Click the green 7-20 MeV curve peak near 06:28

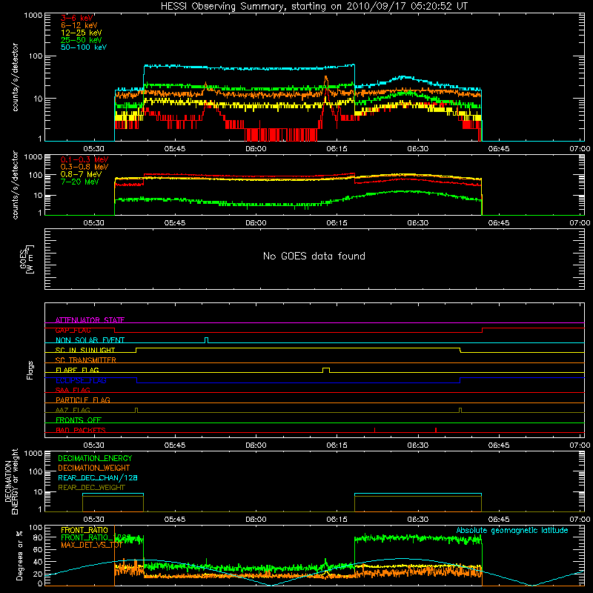[405, 191]
